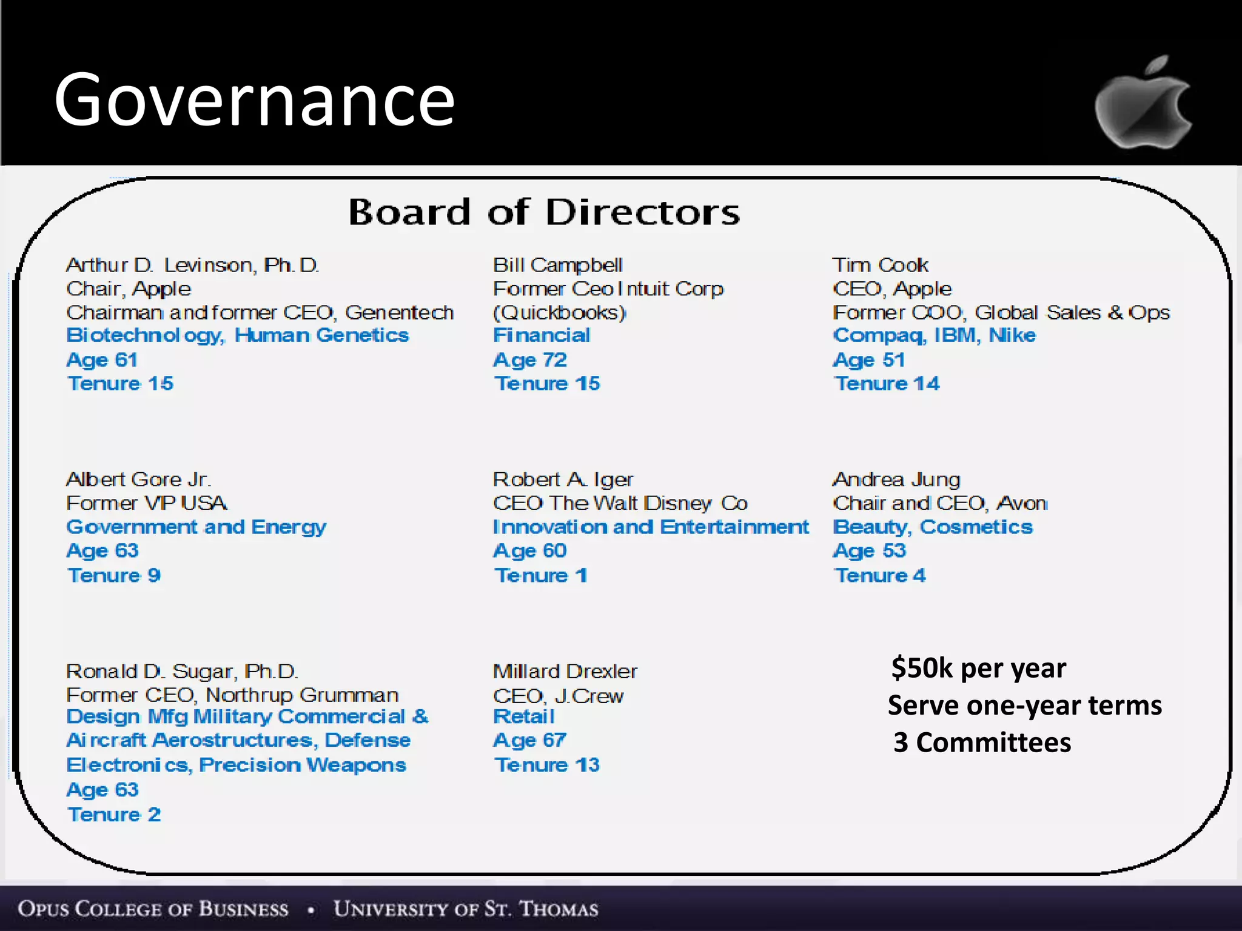
Task: Click Chair and CEO, Avon line
Action: coord(940,503)
